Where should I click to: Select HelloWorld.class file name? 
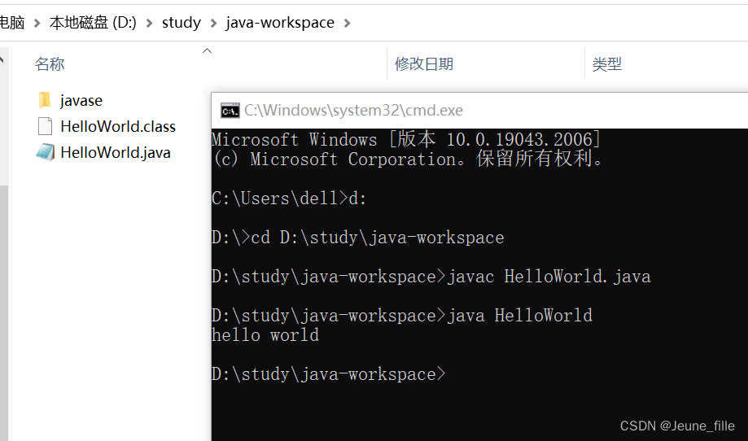point(118,126)
